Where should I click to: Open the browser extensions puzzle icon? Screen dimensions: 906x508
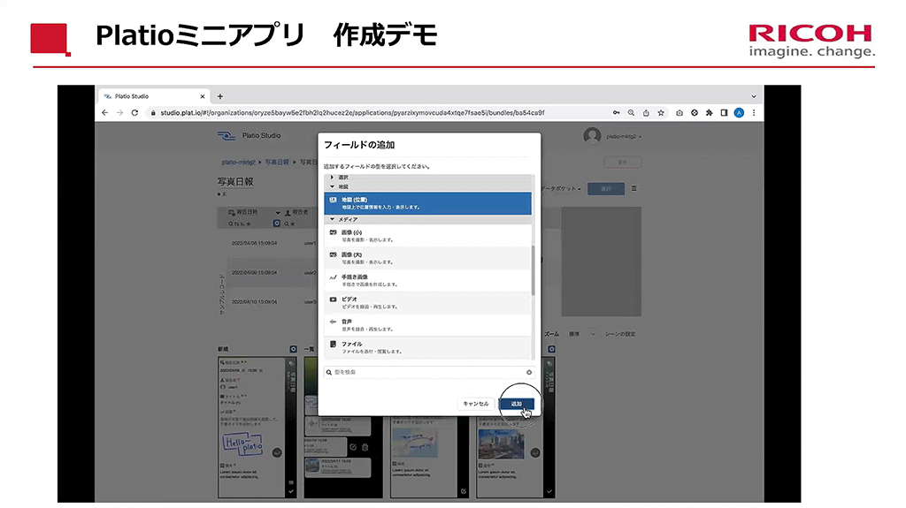point(710,113)
